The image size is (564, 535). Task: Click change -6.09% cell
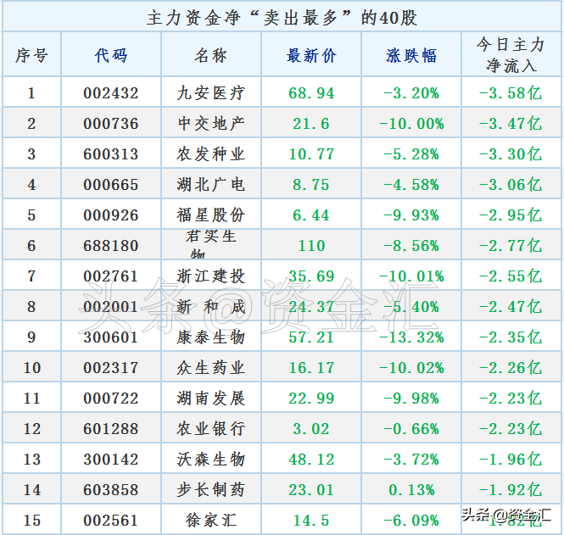pyautogui.click(x=411, y=521)
